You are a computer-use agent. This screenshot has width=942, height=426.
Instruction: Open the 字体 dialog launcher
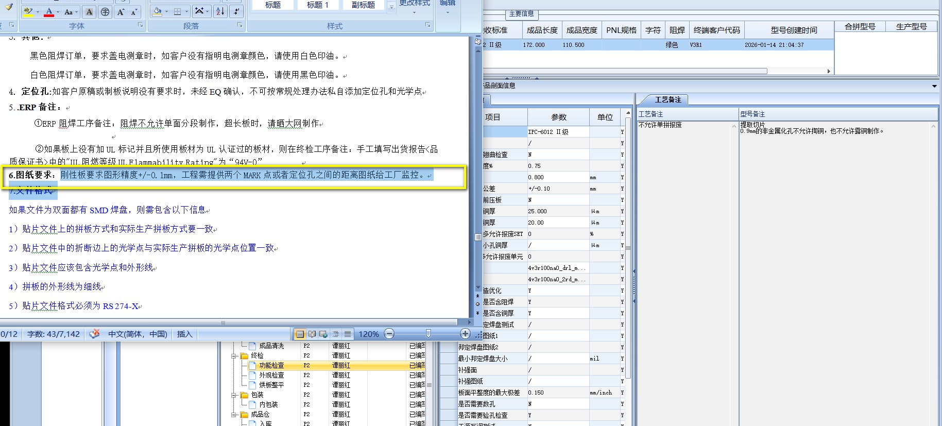[x=141, y=25]
